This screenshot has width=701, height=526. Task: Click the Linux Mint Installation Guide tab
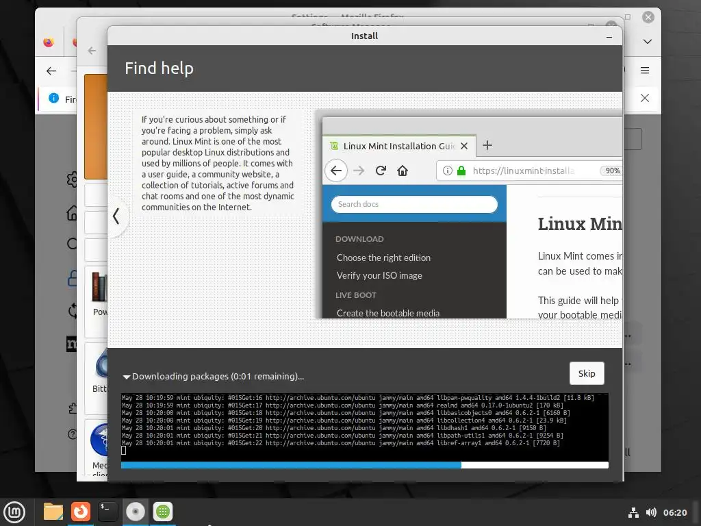point(399,146)
